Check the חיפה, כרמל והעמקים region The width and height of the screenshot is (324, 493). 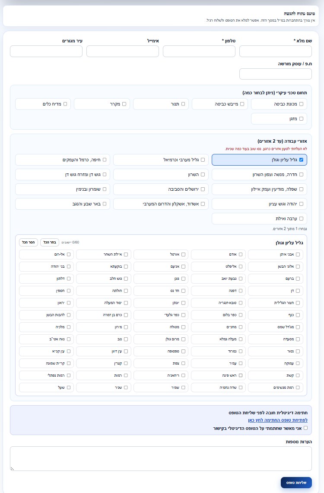tap(105, 160)
